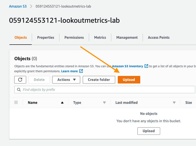Open the Amazon S3 breadcrumb link

(x=18, y=6)
